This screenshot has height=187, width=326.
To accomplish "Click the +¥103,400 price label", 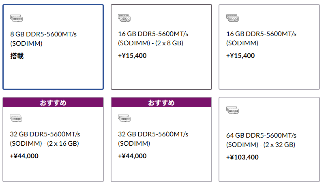I will pyautogui.click(x=242, y=157).
